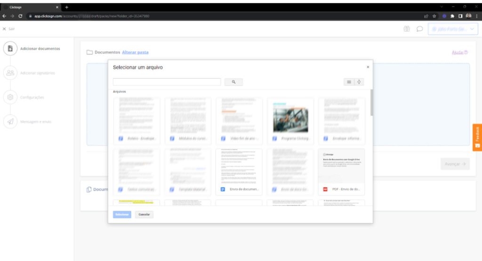The width and height of the screenshot is (482, 261).
Task: Reload the page with the refresh icon
Action: point(20,16)
